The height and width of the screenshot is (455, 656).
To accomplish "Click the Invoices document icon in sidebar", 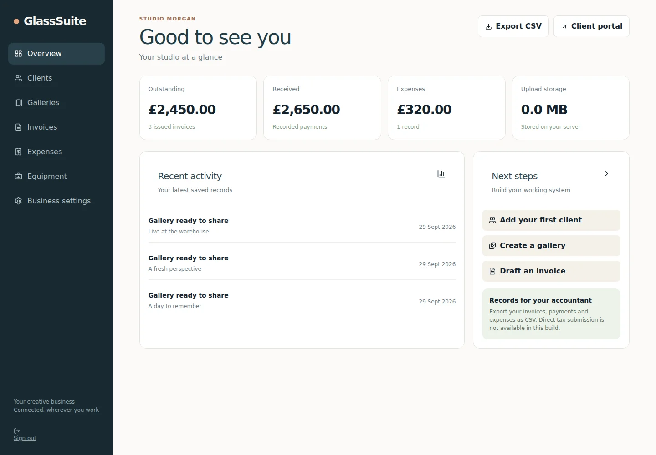I will tap(18, 127).
